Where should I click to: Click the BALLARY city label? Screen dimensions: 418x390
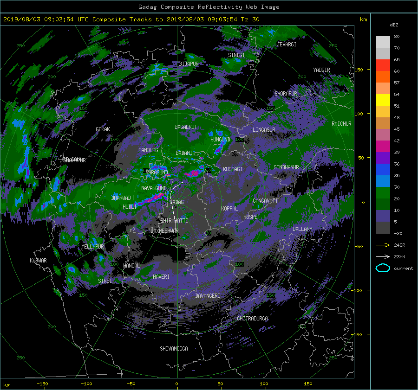tap(302, 229)
